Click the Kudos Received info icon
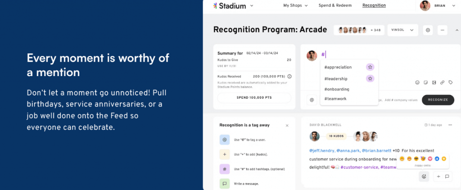This screenshot has width=461, height=190. click(x=289, y=77)
